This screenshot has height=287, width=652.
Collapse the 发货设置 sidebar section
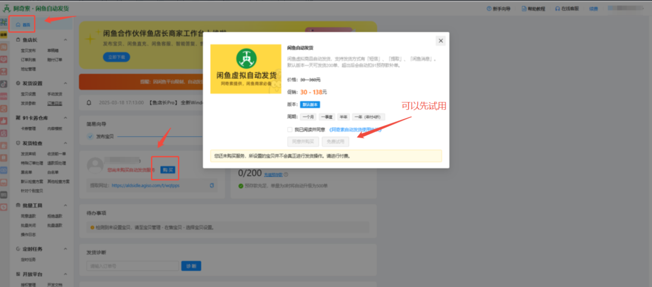pyautogui.click(x=65, y=84)
